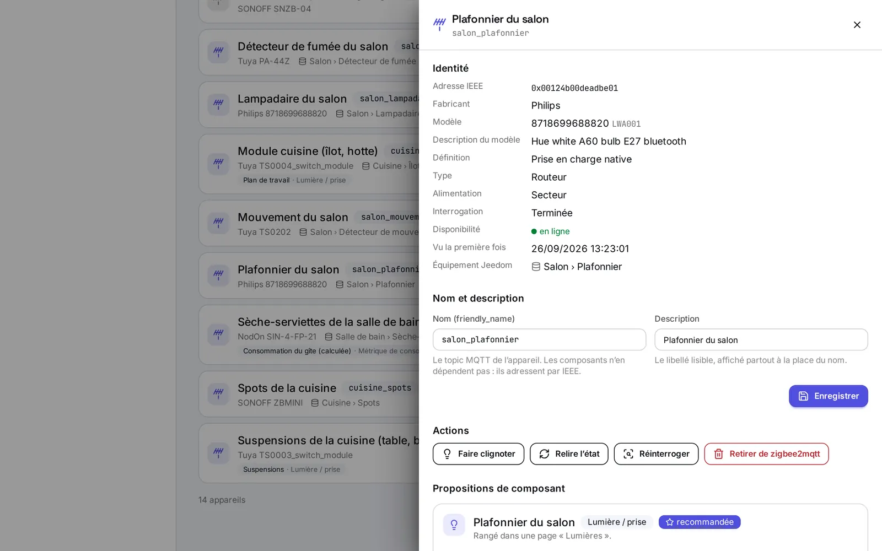Viewport: 882px width, 551px height.
Task: Click the recommandée badge on the proposal
Action: [x=700, y=522]
